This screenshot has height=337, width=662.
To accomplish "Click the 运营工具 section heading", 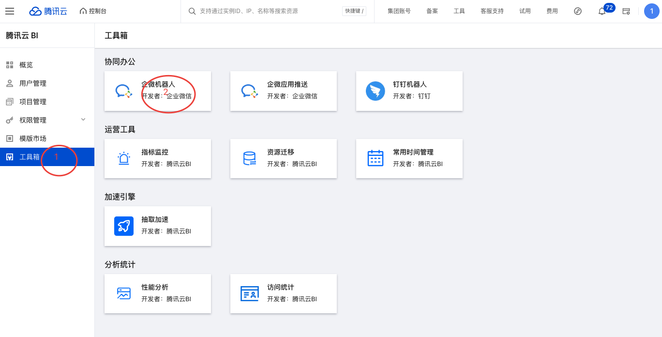I will [120, 129].
